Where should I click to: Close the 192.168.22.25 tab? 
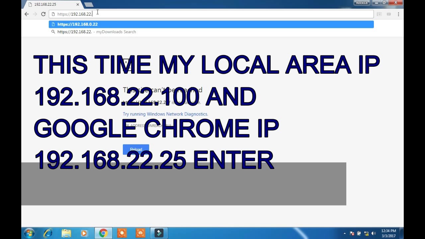pyautogui.click(x=78, y=4)
